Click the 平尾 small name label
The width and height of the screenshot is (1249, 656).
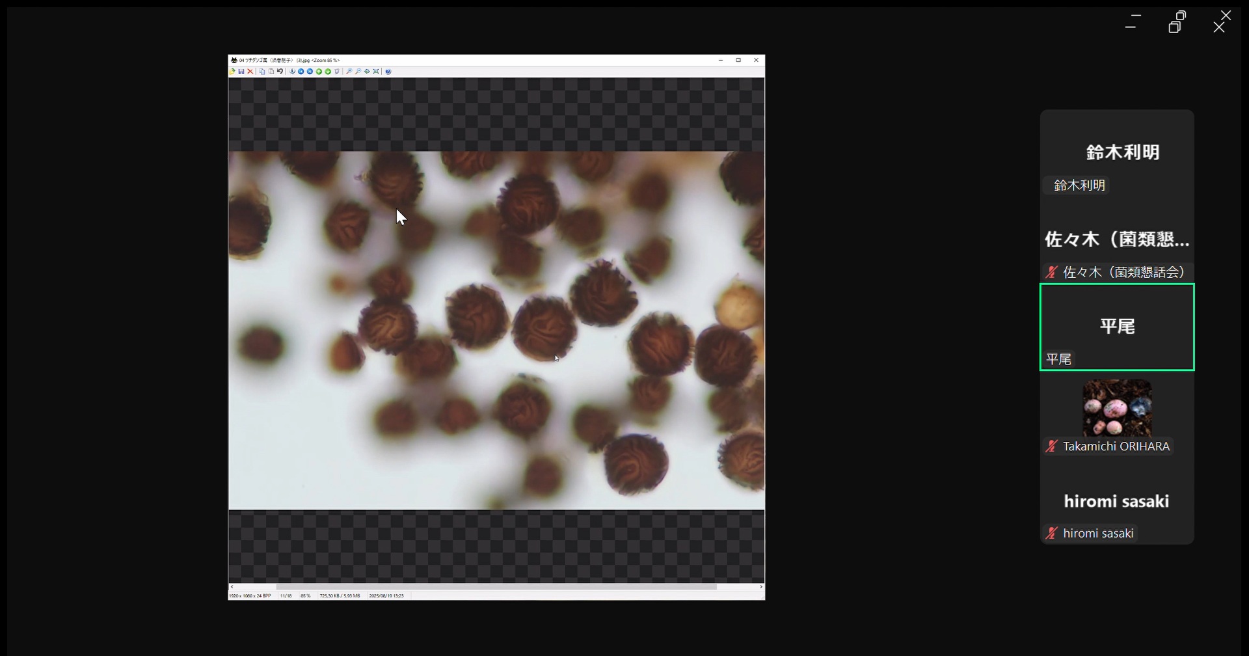(1058, 359)
